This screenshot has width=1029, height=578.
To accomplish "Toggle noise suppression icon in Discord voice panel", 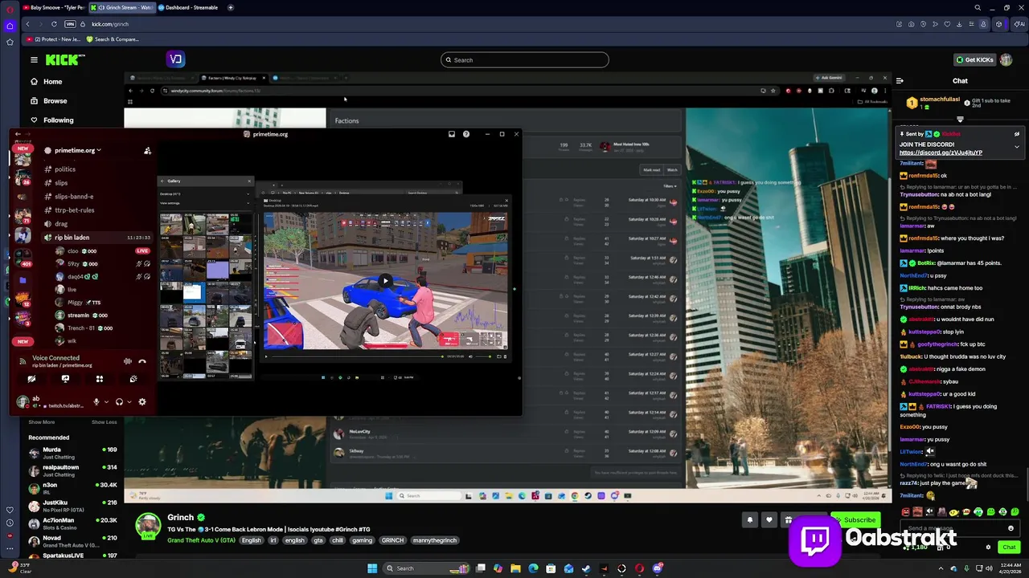I will coord(127,361).
